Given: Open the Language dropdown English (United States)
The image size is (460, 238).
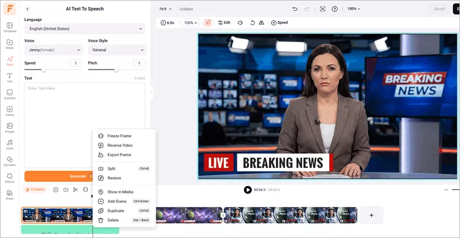Looking at the screenshot, I should pos(84,29).
